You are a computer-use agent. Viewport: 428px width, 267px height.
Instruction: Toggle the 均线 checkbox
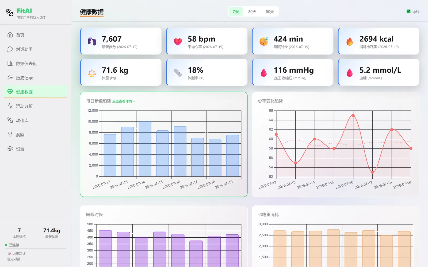pos(408,11)
